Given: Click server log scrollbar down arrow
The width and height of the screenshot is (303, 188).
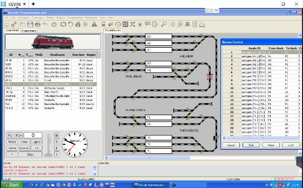Looking at the screenshot, I should [95, 174].
